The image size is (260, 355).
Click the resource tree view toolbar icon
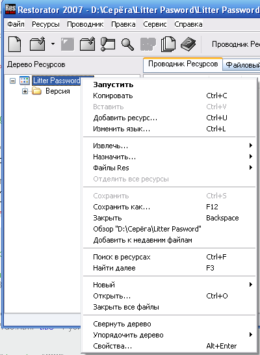click(x=108, y=44)
